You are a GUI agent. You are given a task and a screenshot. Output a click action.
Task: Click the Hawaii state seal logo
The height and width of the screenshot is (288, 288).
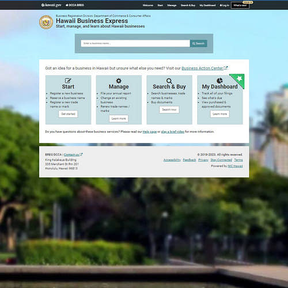[46, 22]
